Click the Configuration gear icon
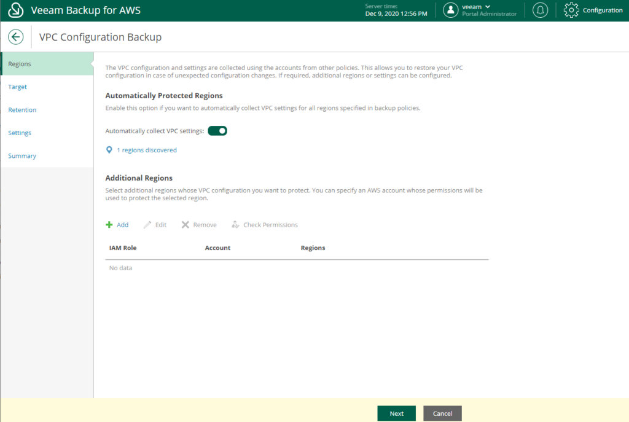 point(571,10)
